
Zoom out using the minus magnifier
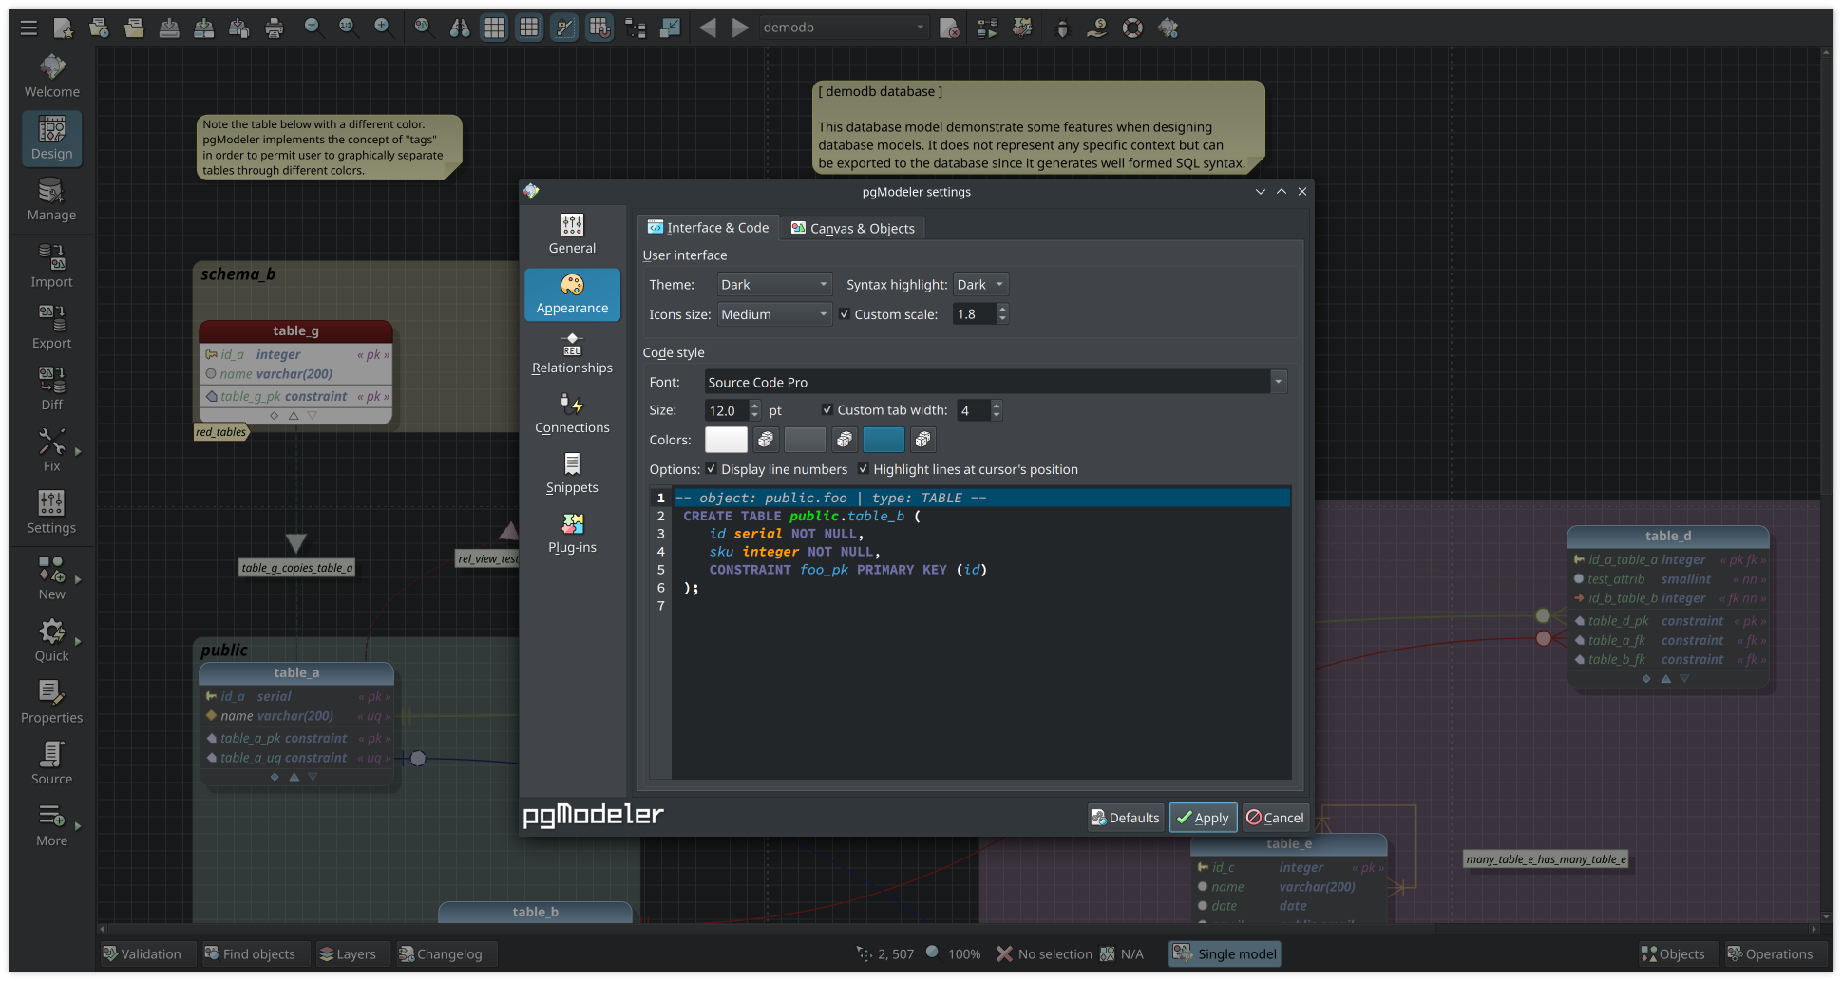pyautogui.click(x=313, y=28)
